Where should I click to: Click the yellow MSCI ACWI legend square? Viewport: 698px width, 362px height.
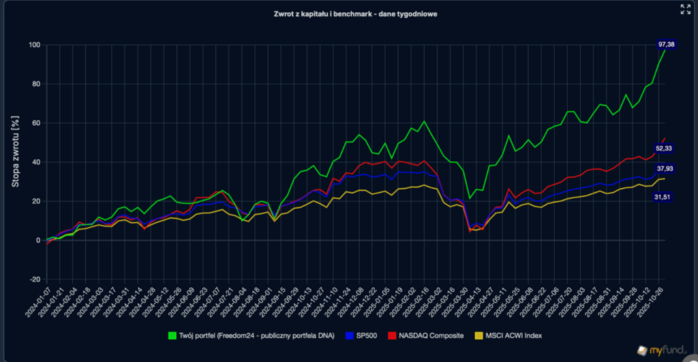[x=478, y=335]
